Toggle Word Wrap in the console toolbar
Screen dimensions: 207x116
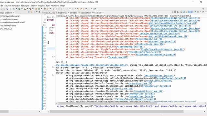click(186, 12)
